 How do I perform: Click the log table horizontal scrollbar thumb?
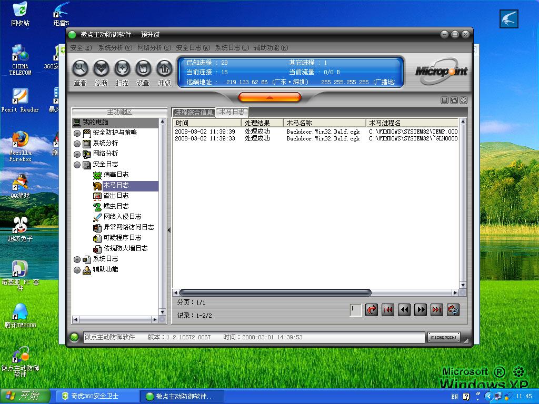[275, 292]
